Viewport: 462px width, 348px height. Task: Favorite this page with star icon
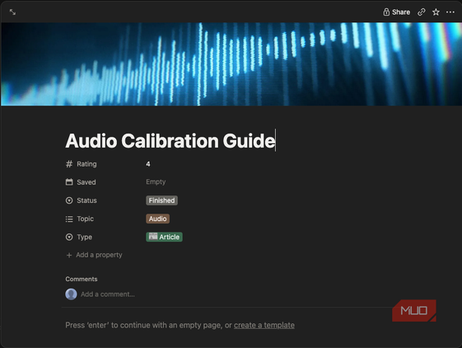coord(436,12)
